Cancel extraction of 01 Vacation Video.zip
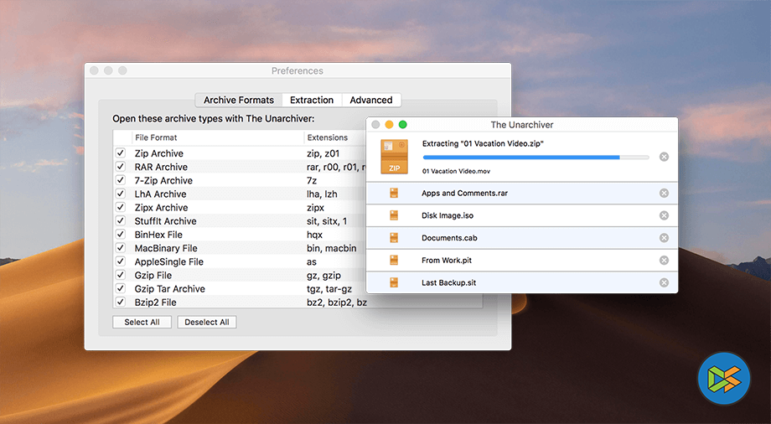This screenshot has height=424, width=771. (664, 157)
